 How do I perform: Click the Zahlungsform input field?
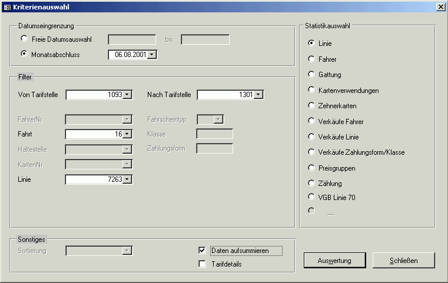click(214, 148)
